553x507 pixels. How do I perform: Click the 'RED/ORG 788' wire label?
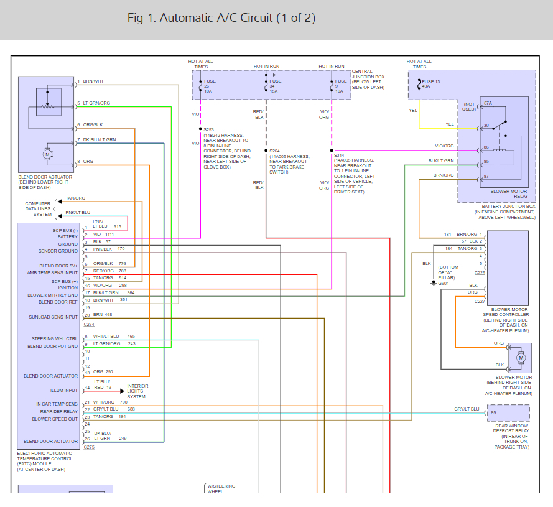point(109,271)
